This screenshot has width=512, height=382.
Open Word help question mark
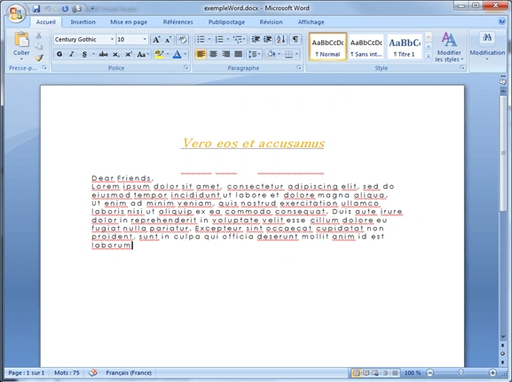[x=502, y=21]
